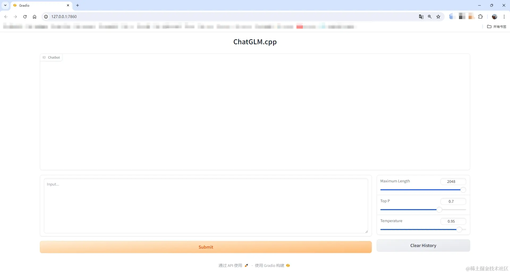Screen dimensions: 510x273
Task: Minimize the browser window
Action: (479, 5)
